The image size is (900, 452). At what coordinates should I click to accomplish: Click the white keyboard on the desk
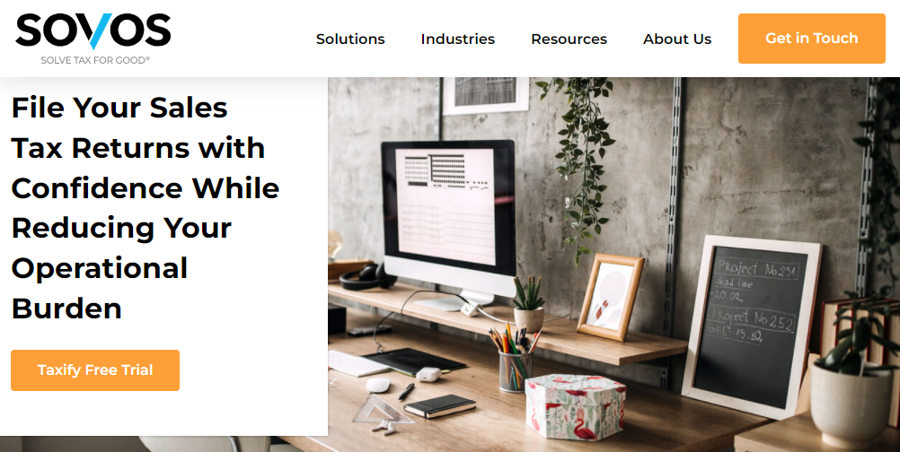coord(358,363)
